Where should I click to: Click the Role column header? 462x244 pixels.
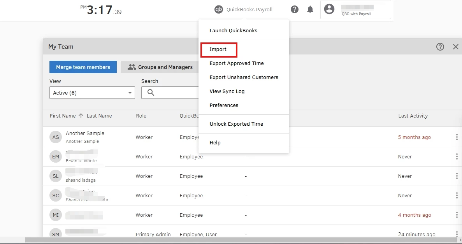(141, 116)
